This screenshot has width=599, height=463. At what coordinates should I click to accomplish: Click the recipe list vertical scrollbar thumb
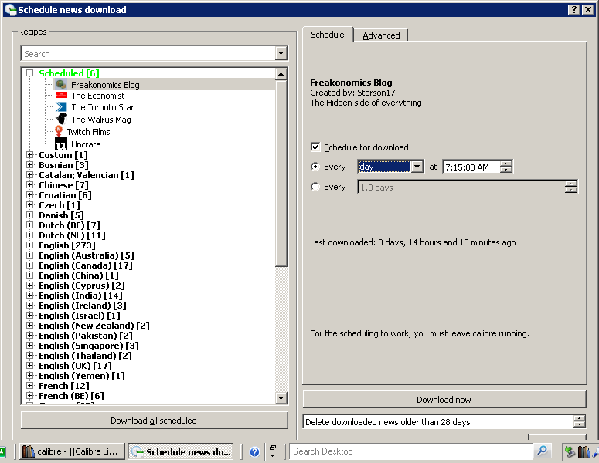point(281,173)
